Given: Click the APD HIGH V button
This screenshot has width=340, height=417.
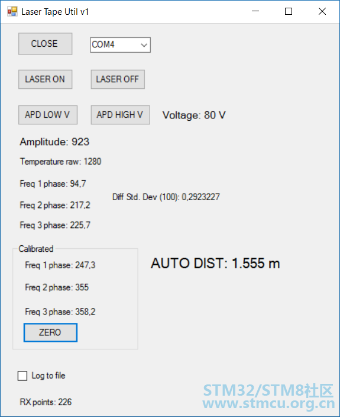Looking at the screenshot, I should point(120,115).
